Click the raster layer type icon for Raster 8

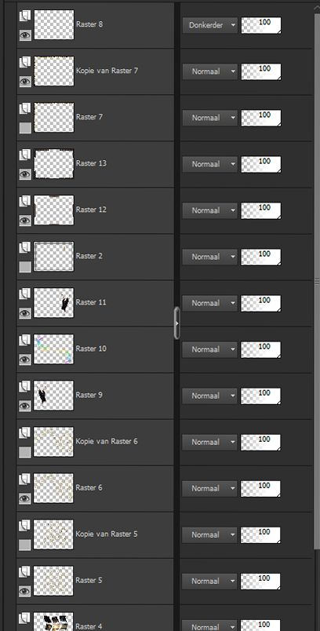click(x=25, y=16)
